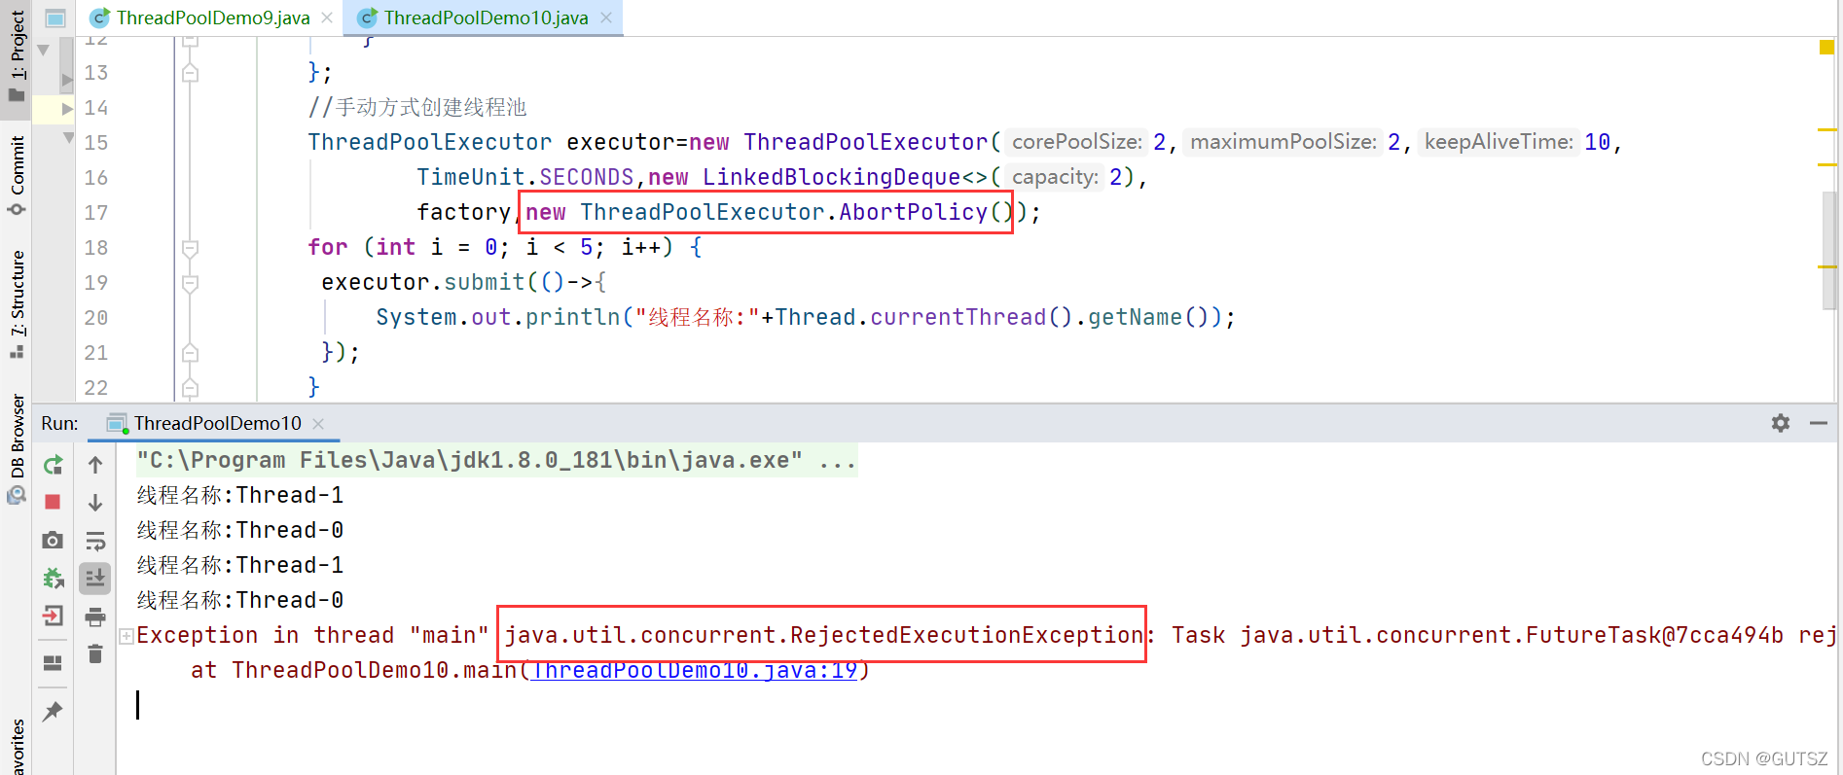Click the RejectedExecutionException text in console
The width and height of the screenshot is (1843, 775).
(x=824, y=635)
